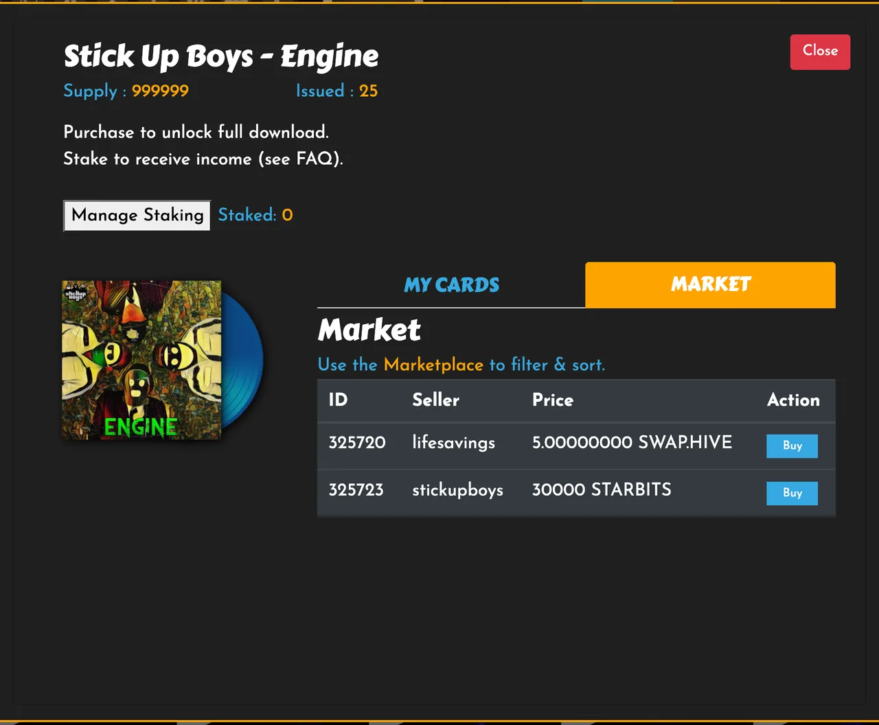Select the MARKET tab
Screen dimensions: 879x725
(x=710, y=285)
